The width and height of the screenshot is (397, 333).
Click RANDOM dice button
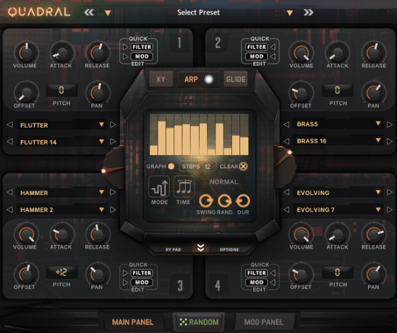199,322
